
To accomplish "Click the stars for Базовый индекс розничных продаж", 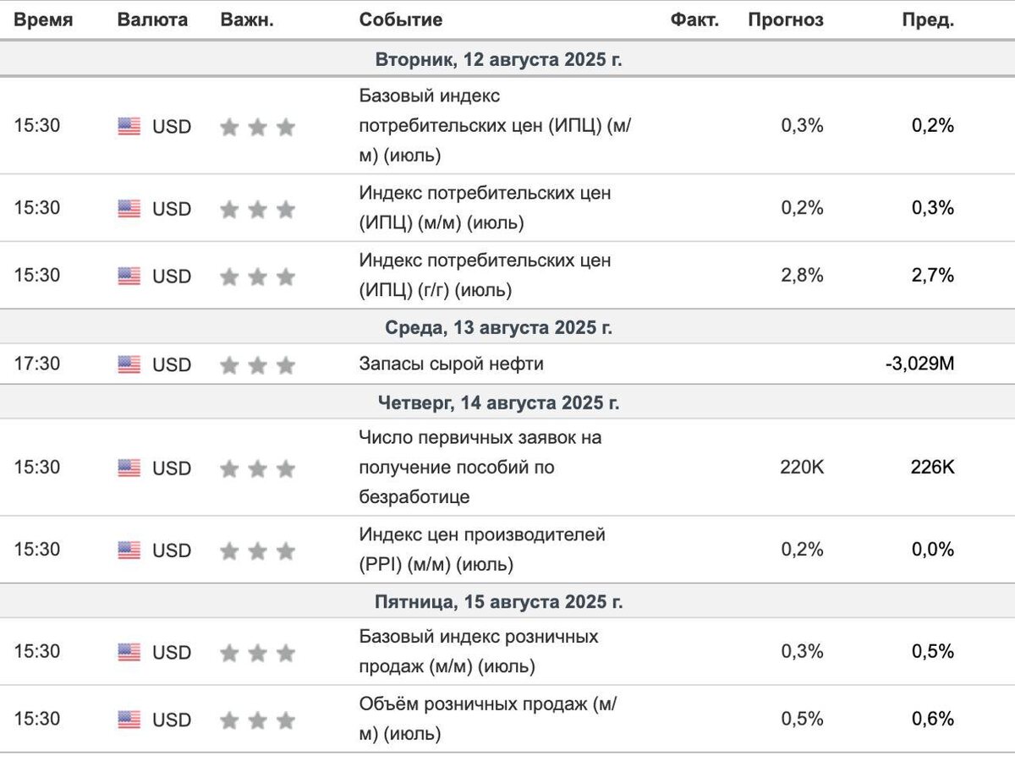I will (x=257, y=653).
